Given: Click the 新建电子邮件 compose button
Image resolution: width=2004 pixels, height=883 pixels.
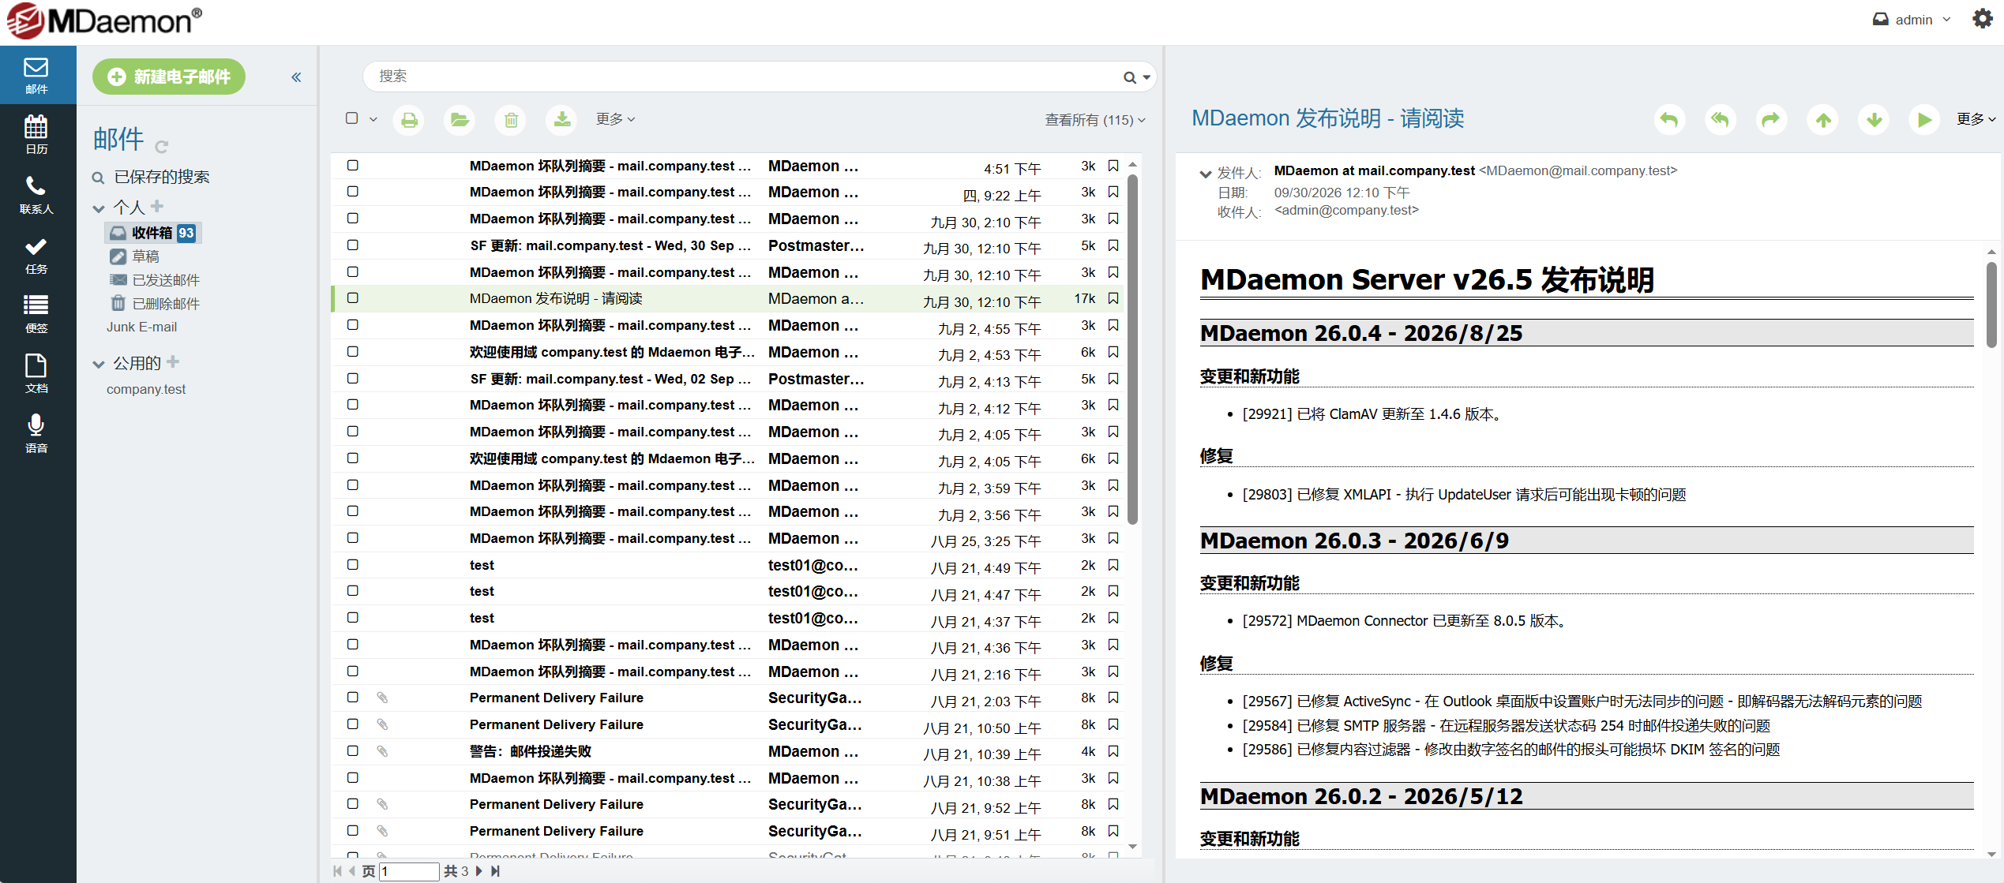Looking at the screenshot, I should (x=169, y=77).
